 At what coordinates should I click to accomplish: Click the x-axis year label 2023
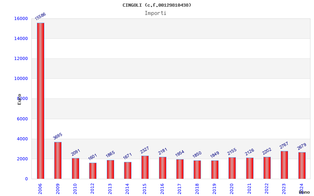pos(284,189)
